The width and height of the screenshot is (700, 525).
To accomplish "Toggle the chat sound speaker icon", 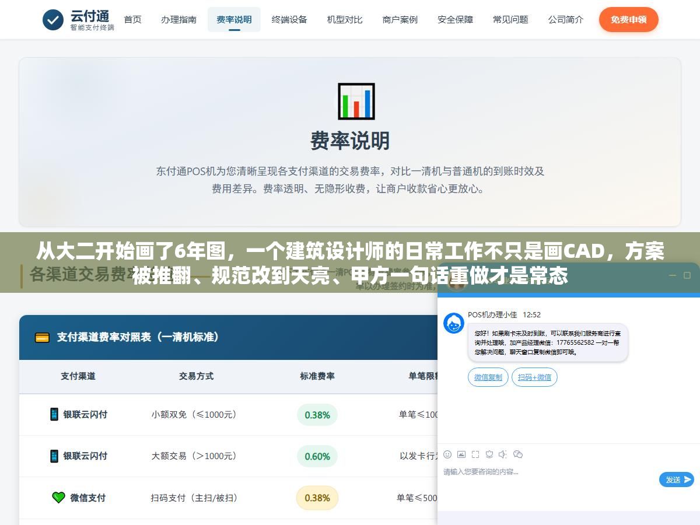I will (x=503, y=454).
